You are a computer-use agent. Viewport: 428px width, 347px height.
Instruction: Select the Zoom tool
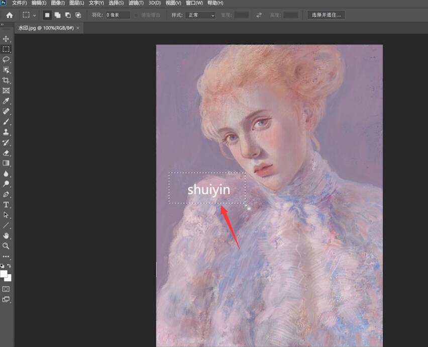(x=6, y=246)
